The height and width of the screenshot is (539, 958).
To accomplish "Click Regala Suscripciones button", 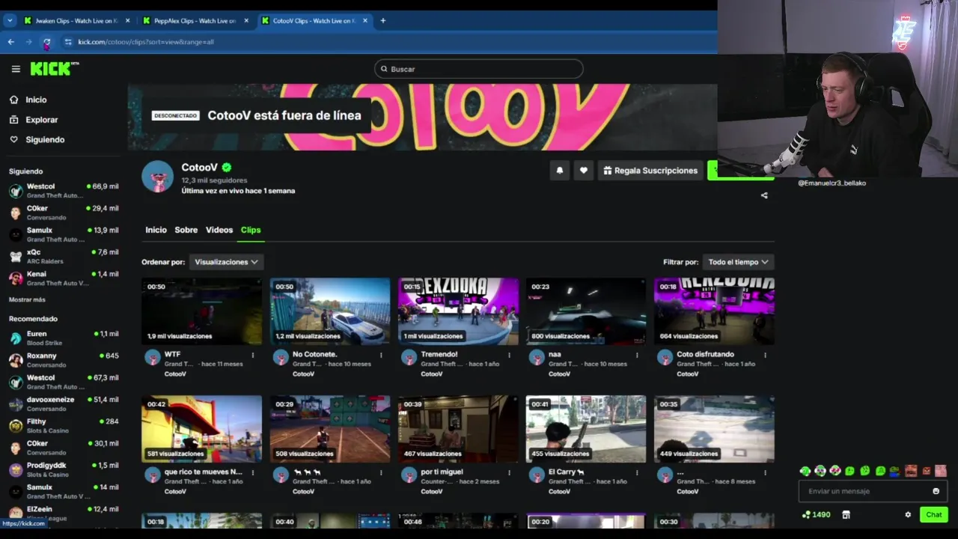I will pos(650,171).
